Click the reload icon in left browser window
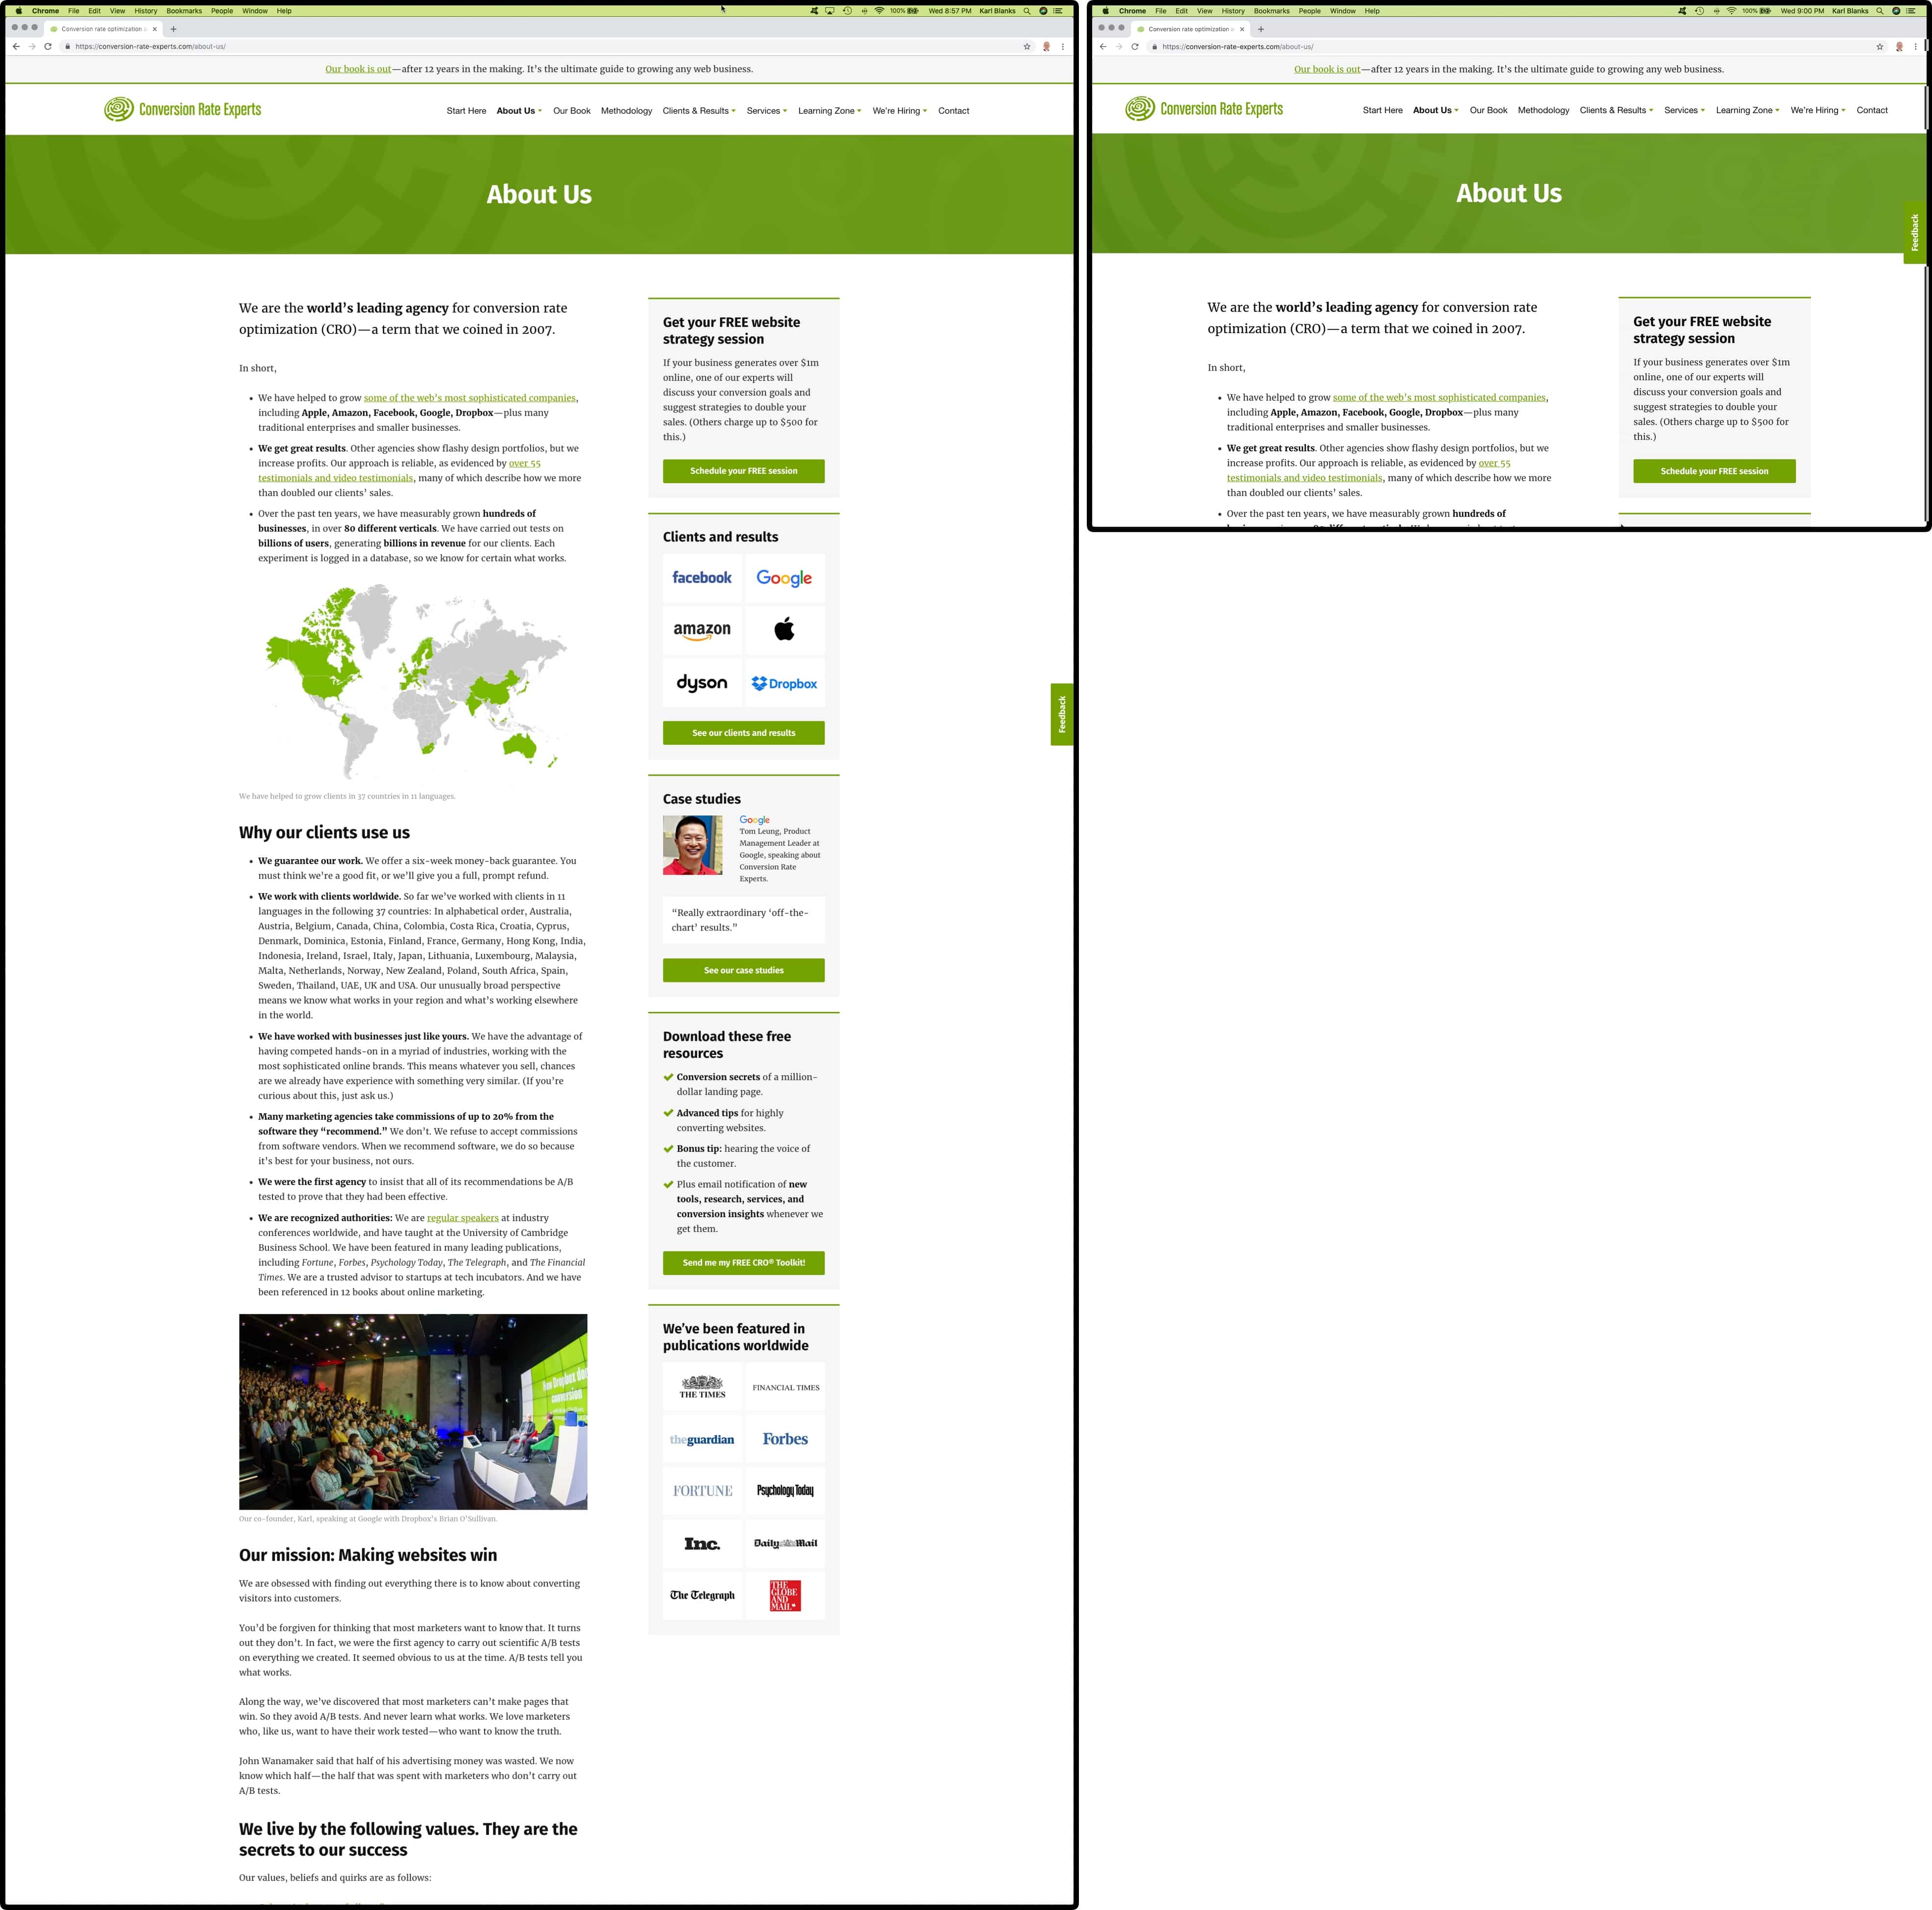 tap(48, 46)
